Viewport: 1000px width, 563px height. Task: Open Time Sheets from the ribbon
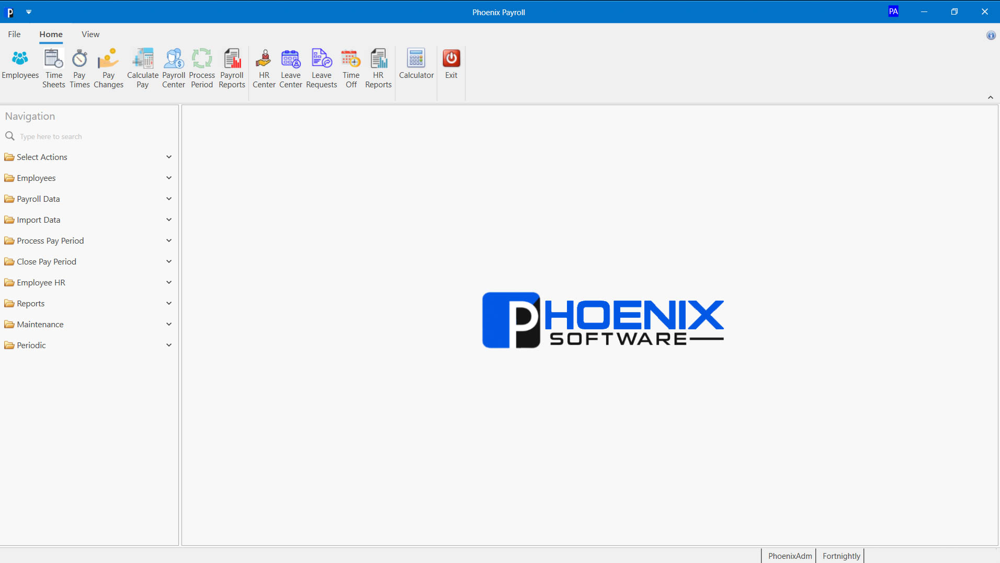click(x=53, y=68)
